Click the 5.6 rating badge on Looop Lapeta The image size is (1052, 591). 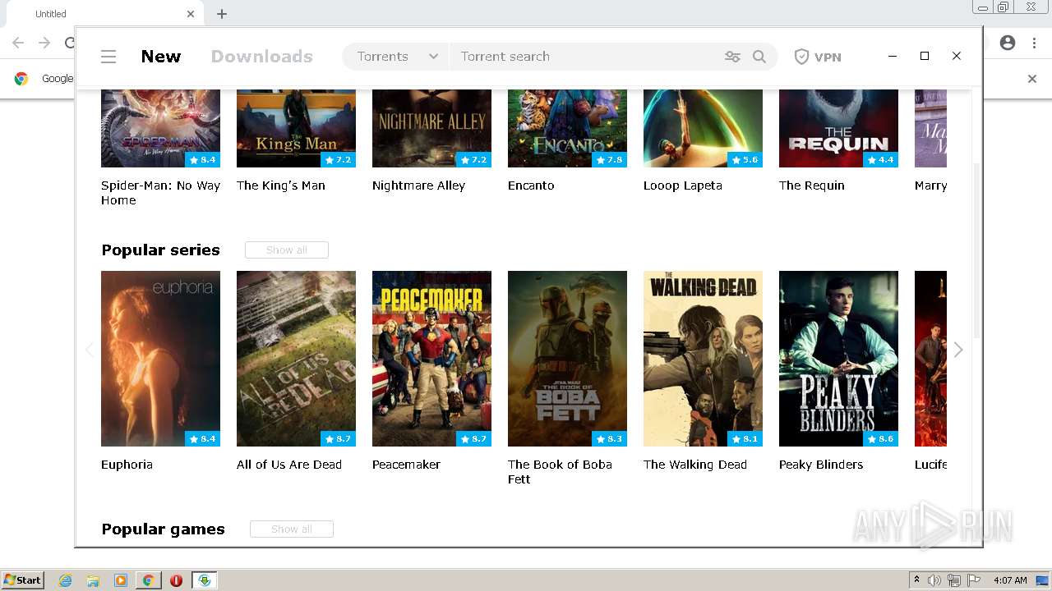point(745,160)
